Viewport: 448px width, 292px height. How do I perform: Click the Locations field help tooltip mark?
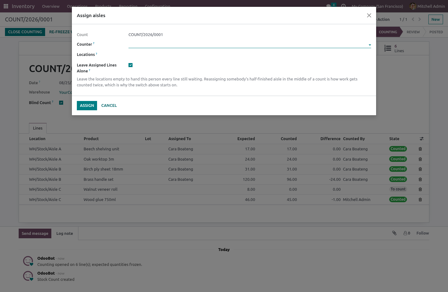[x=96, y=54]
